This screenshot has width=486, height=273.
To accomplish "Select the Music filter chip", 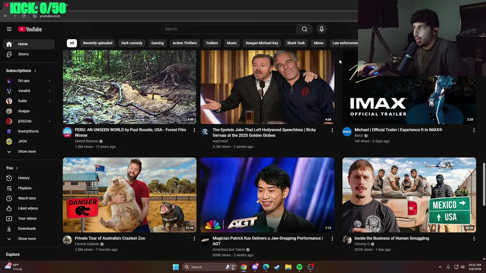I will point(232,43).
